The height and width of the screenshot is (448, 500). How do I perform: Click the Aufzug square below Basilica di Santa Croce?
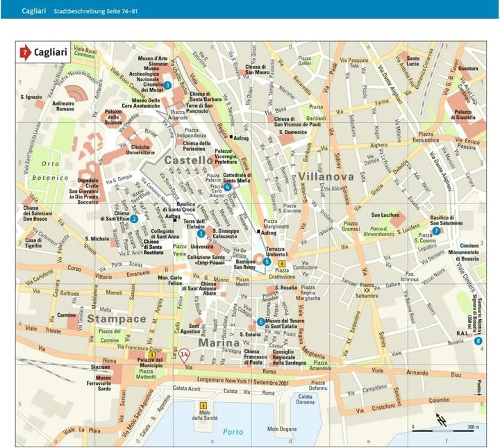(175, 220)
